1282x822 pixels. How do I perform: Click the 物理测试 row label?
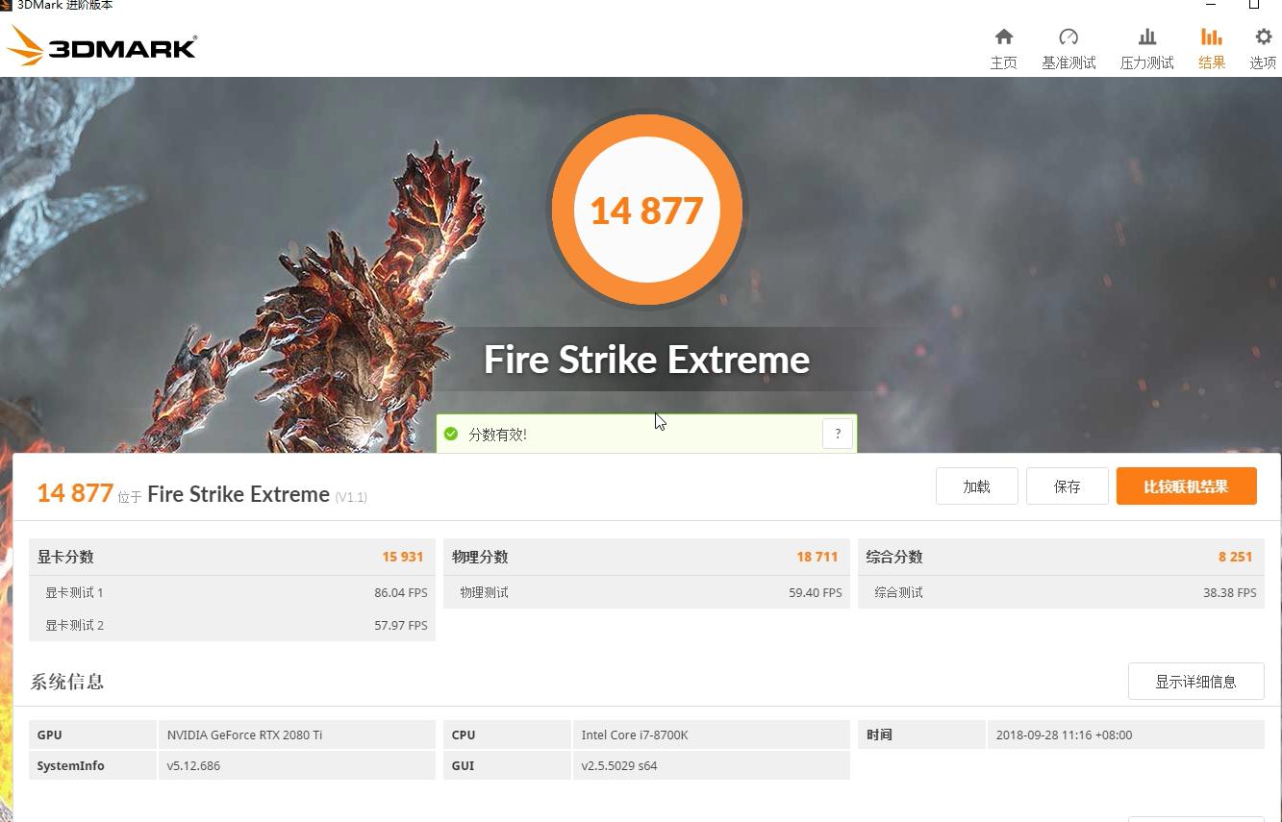pos(484,592)
